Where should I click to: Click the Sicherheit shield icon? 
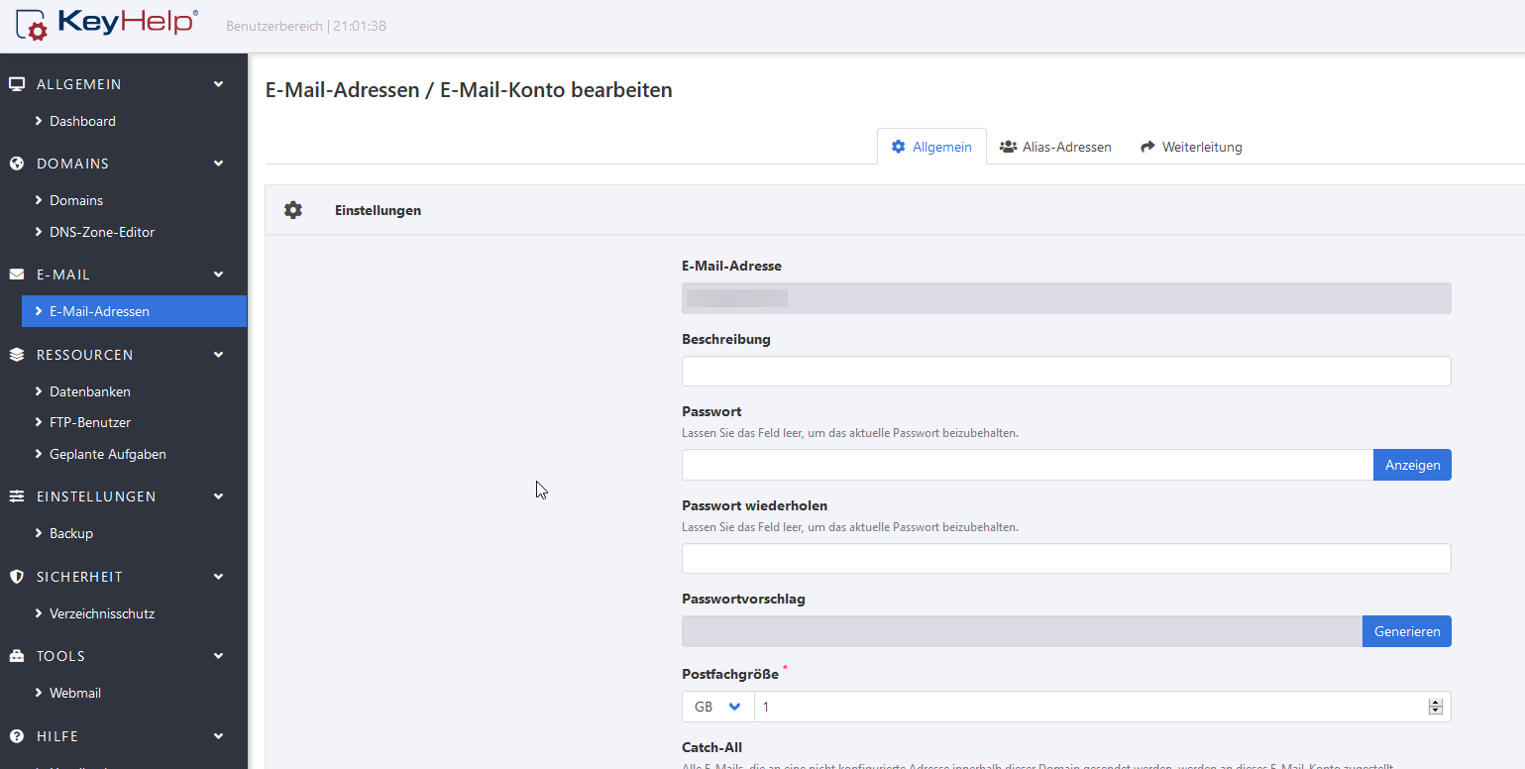(x=17, y=577)
